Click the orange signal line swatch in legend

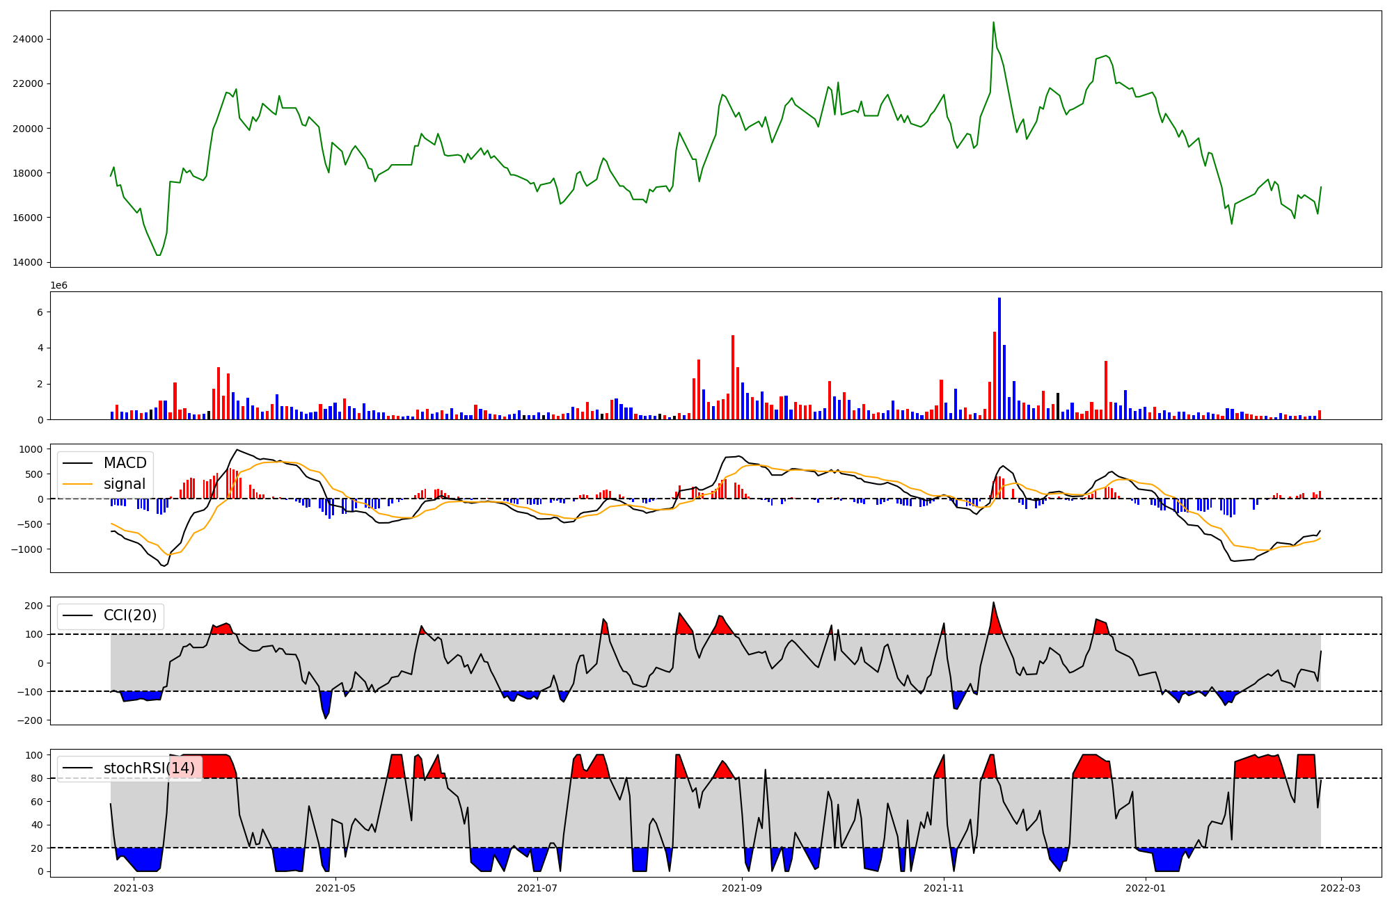tap(78, 484)
